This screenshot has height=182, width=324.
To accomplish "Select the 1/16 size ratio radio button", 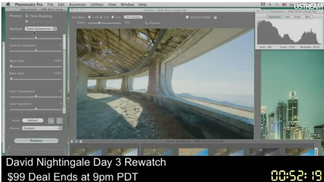I will (x=89, y=17).
